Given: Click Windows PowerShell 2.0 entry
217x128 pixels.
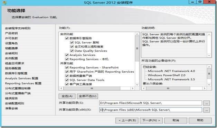Looking at the screenshot, I should [x=167, y=75].
